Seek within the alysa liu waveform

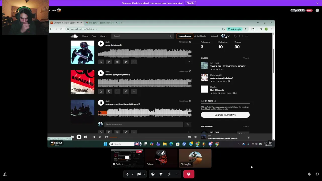coord(145,53)
